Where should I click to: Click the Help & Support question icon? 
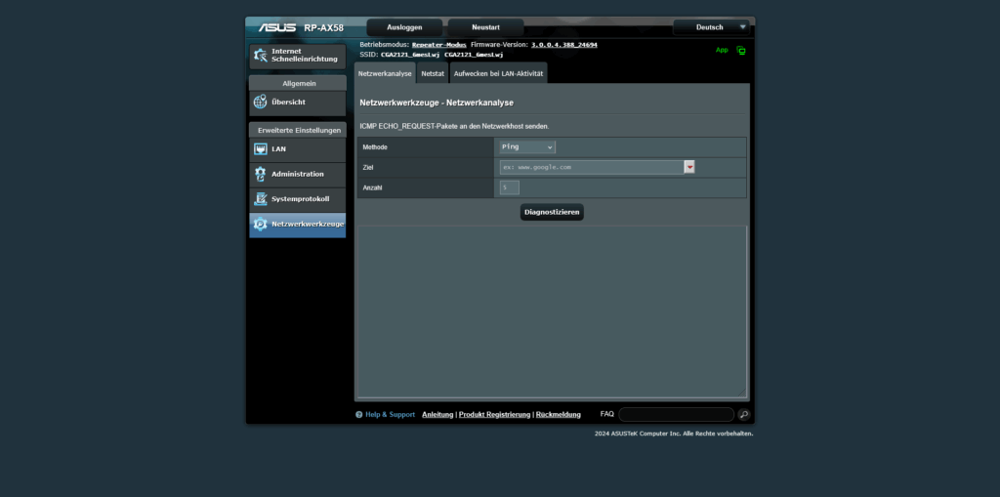click(x=359, y=415)
